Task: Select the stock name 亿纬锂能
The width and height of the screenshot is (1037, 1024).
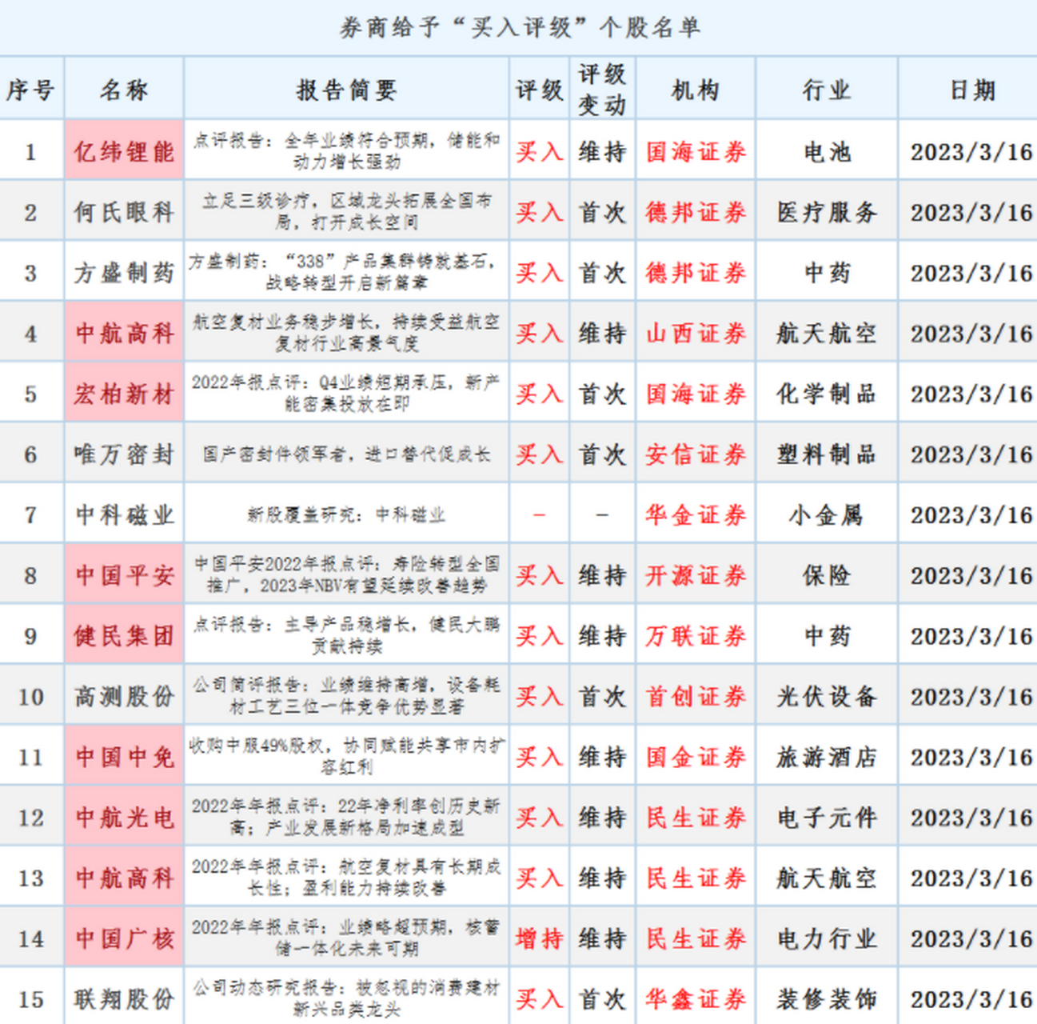Action: click(124, 151)
